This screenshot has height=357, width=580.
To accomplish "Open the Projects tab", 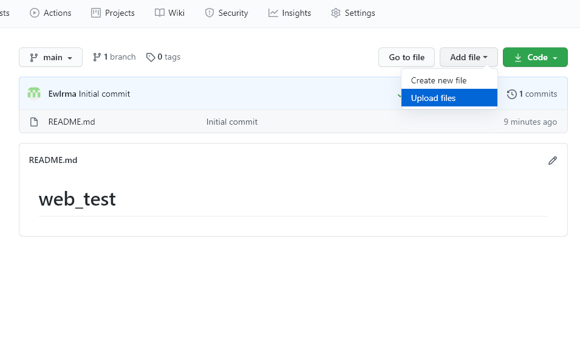I will point(113,13).
